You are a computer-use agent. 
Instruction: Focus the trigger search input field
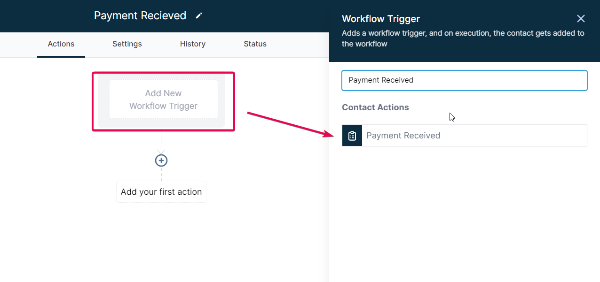click(464, 80)
